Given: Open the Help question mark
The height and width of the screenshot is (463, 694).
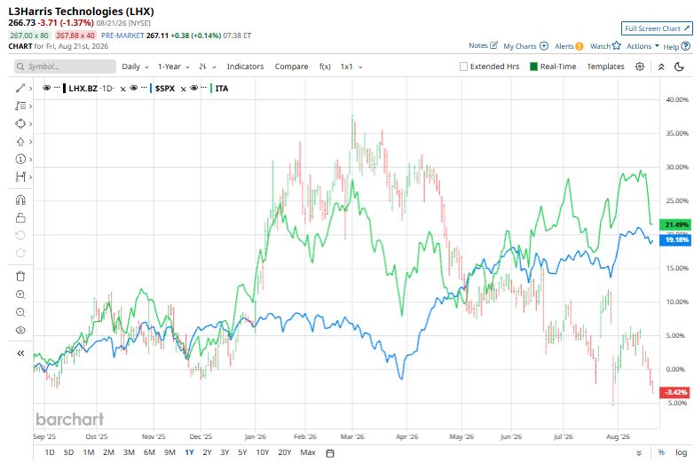Looking at the screenshot, I should 685,46.
